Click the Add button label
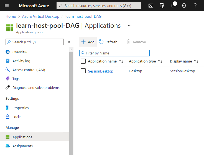204x155 pixels. tap(91, 42)
